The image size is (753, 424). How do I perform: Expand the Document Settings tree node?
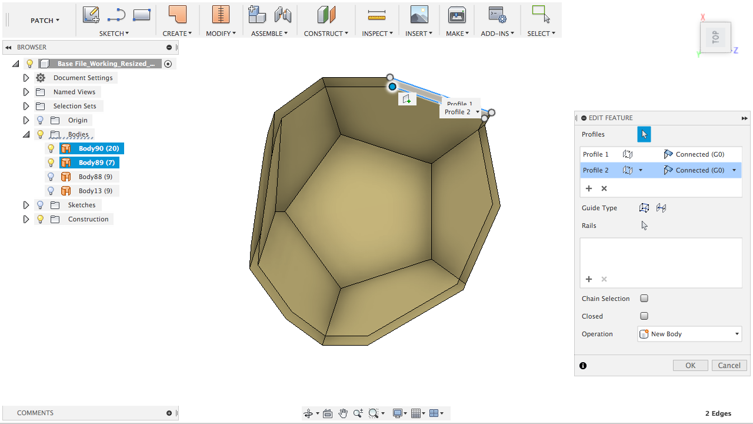(26, 78)
